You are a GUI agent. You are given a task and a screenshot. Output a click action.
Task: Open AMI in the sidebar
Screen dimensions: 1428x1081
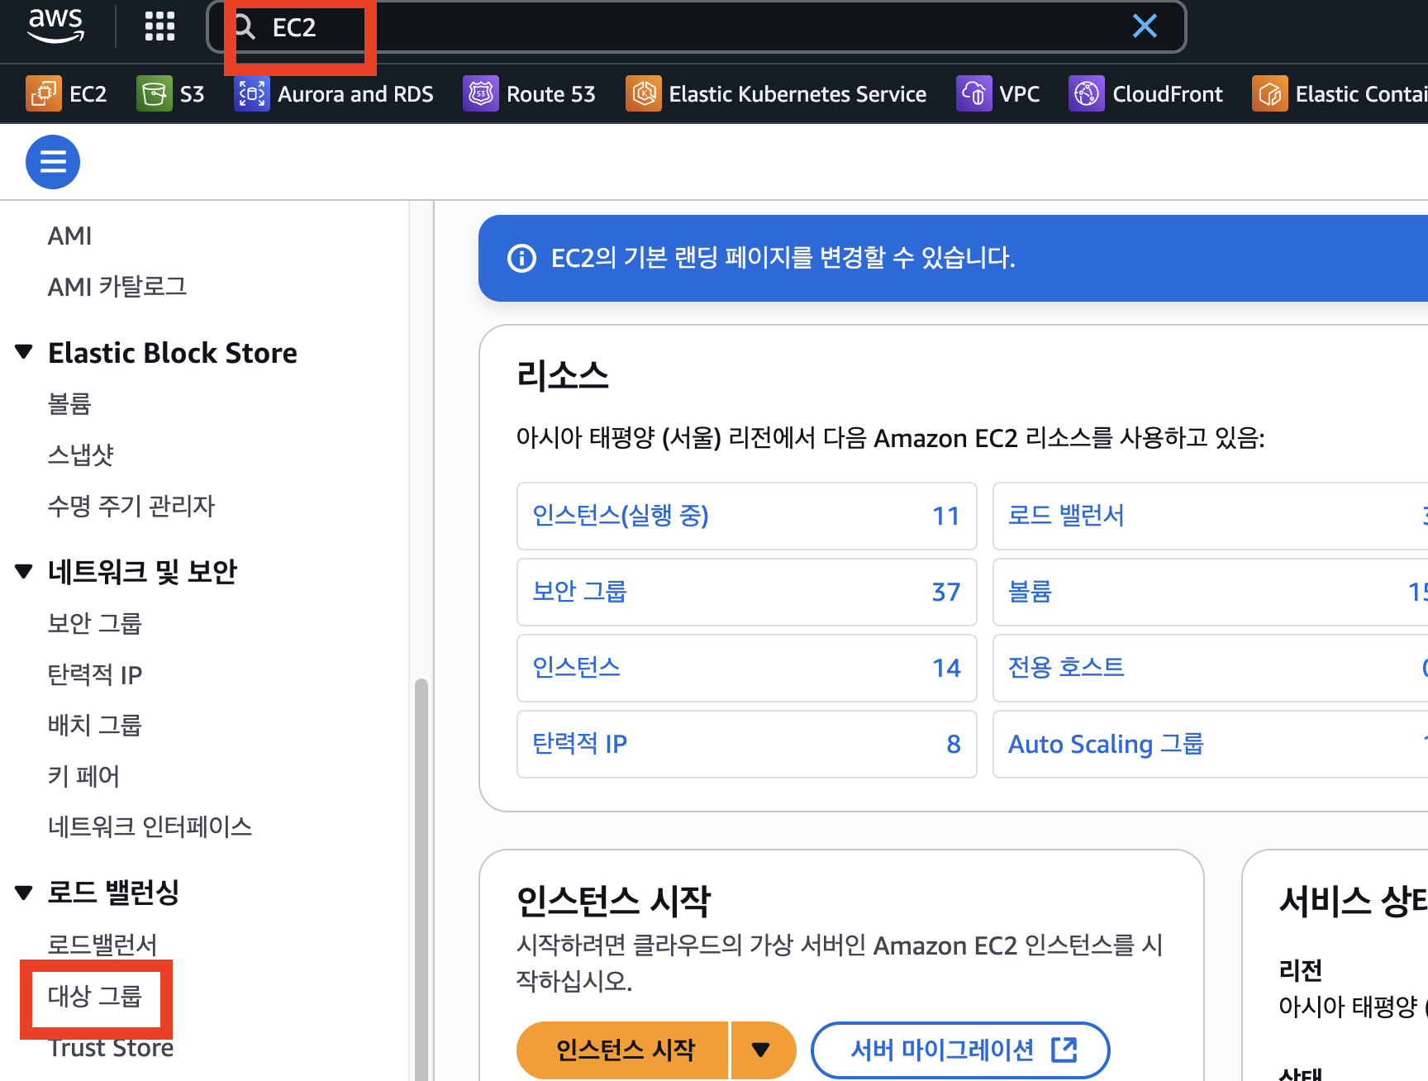click(x=69, y=236)
